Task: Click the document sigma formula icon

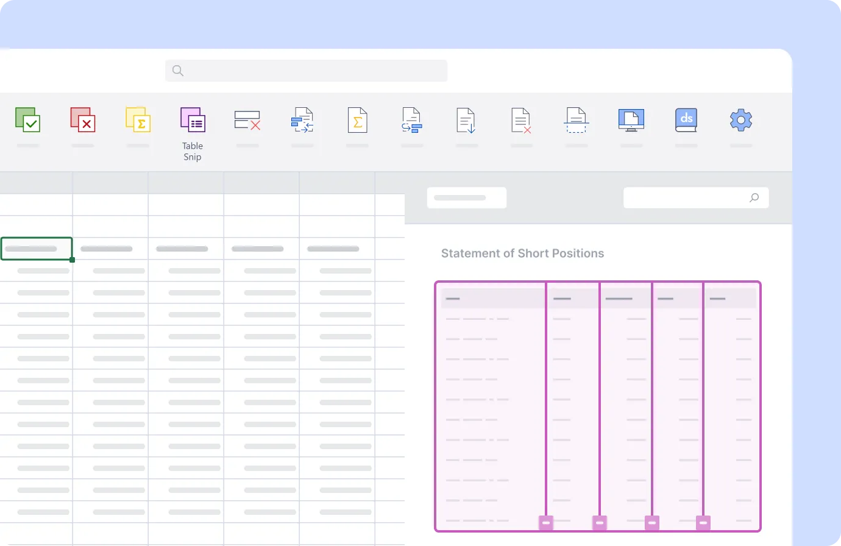Action: tap(357, 120)
